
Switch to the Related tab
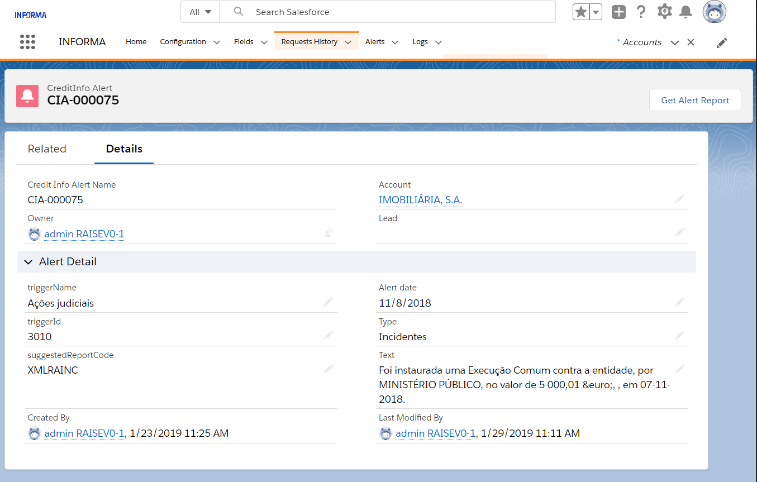coord(47,149)
